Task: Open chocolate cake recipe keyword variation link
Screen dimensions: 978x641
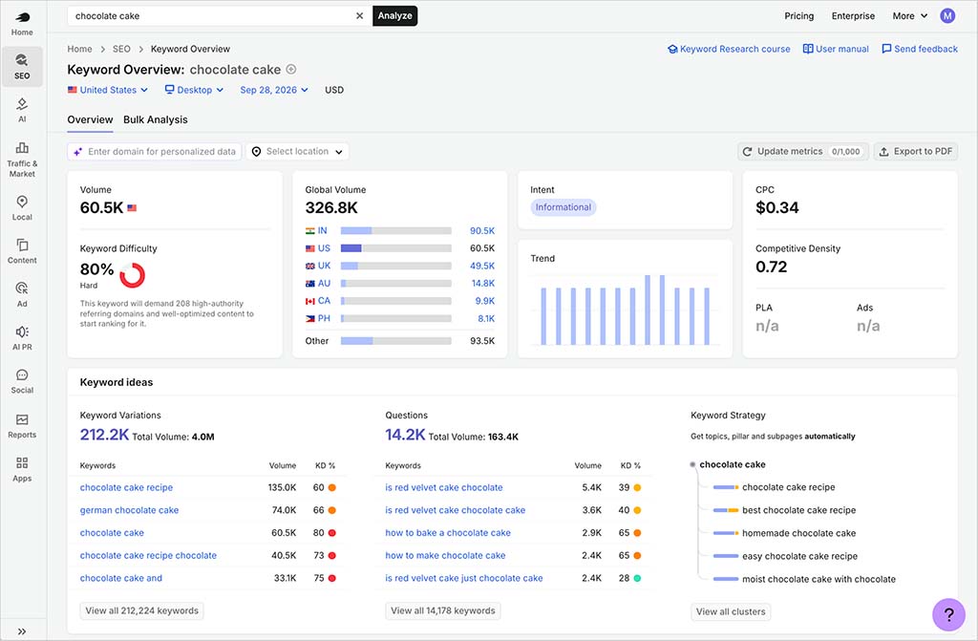Action: coord(126,487)
